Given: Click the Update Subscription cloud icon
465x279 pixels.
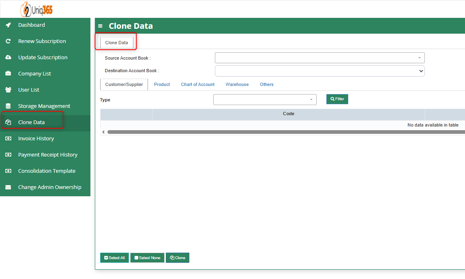Looking at the screenshot, I should (x=8, y=58).
